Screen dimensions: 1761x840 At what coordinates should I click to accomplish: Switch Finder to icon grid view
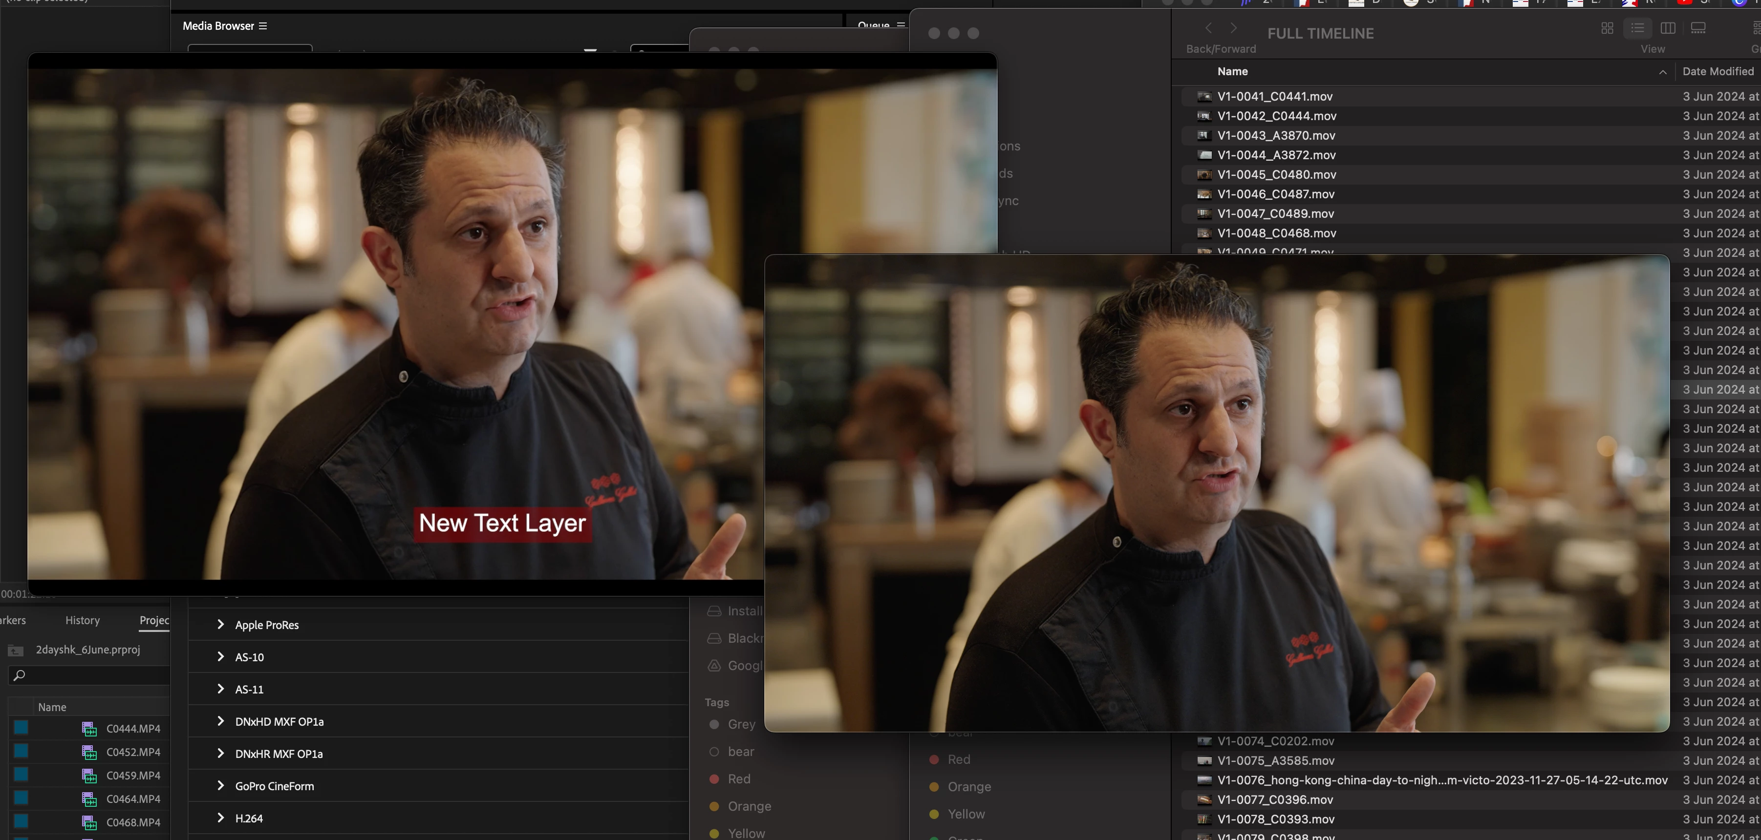point(1607,28)
